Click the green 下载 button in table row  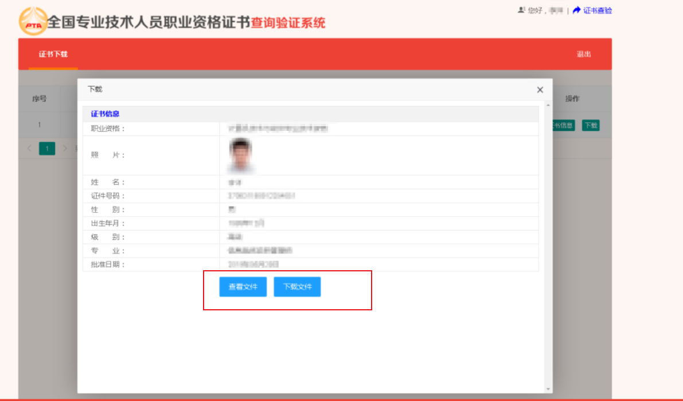click(x=590, y=126)
